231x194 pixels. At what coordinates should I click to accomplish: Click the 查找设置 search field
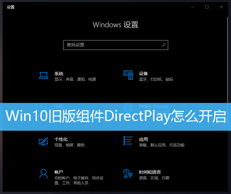[x=116, y=45]
